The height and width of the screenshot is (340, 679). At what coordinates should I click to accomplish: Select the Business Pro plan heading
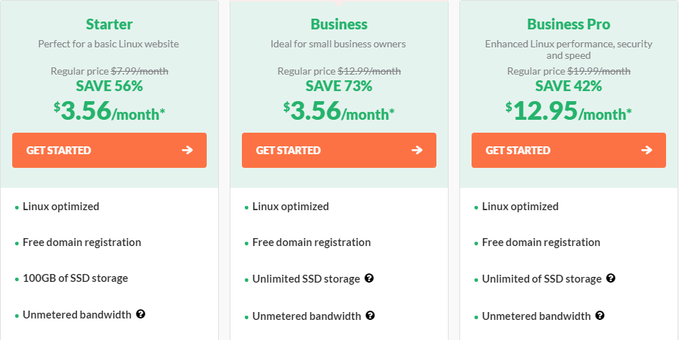568,24
